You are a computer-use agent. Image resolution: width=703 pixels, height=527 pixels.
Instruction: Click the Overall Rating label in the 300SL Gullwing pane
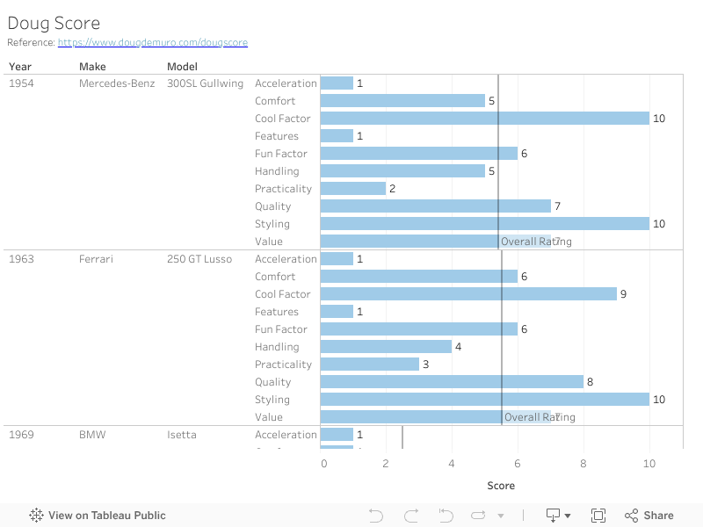point(536,242)
